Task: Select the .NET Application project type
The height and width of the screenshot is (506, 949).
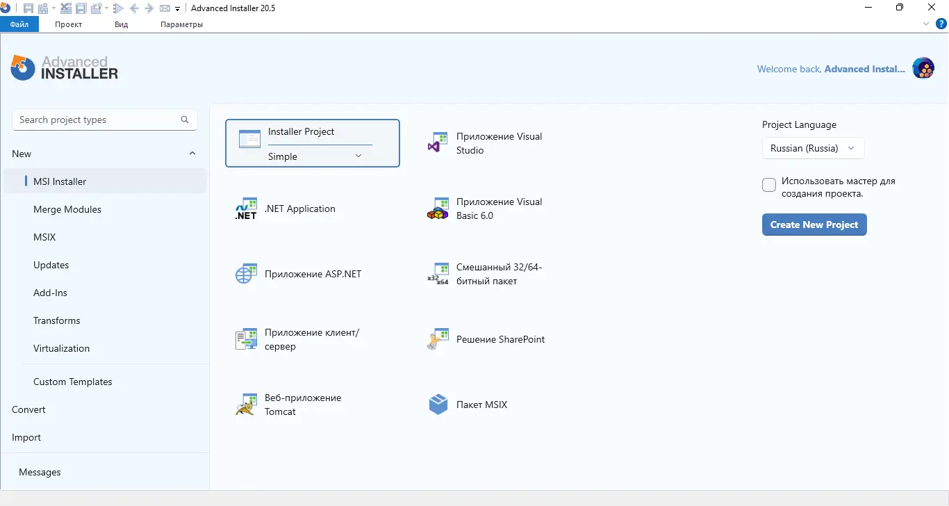Action: pyautogui.click(x=300, y=209)
